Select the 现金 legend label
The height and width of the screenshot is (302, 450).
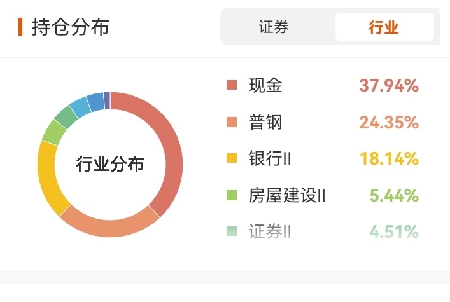pos(265,85)
